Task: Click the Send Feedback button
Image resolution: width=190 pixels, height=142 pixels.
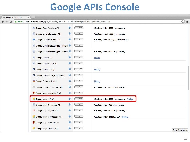Action: coord(180,130)
